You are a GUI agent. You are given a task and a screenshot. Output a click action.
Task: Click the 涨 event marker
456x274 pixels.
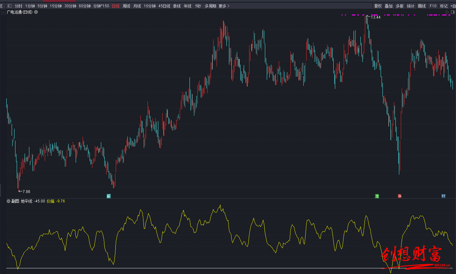(400, 196)
